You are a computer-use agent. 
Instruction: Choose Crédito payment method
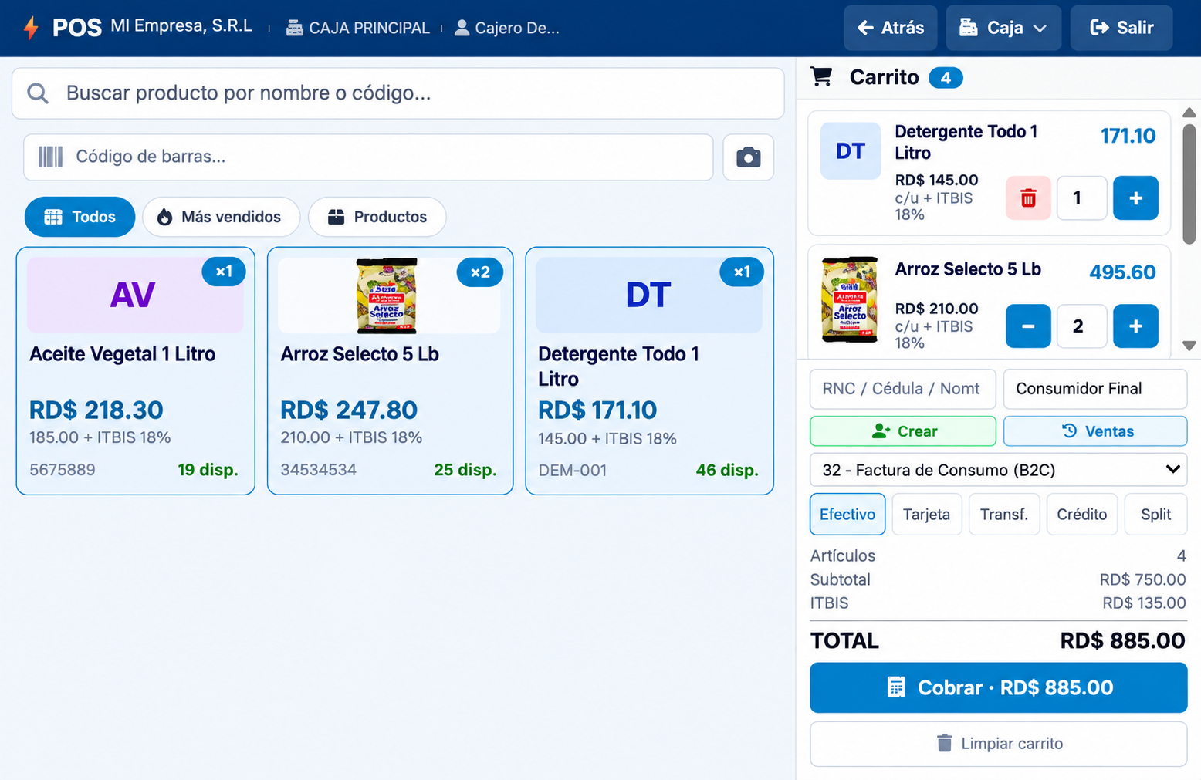[x=1081, y=515]
